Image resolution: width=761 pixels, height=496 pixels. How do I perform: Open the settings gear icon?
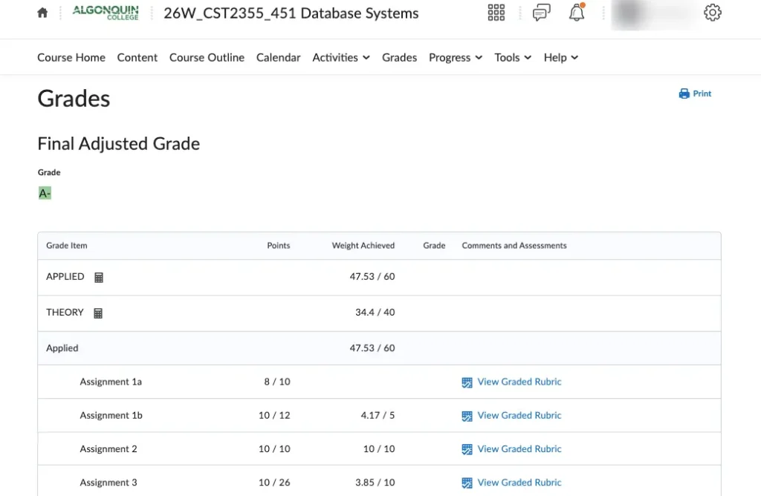click(712, 13)
